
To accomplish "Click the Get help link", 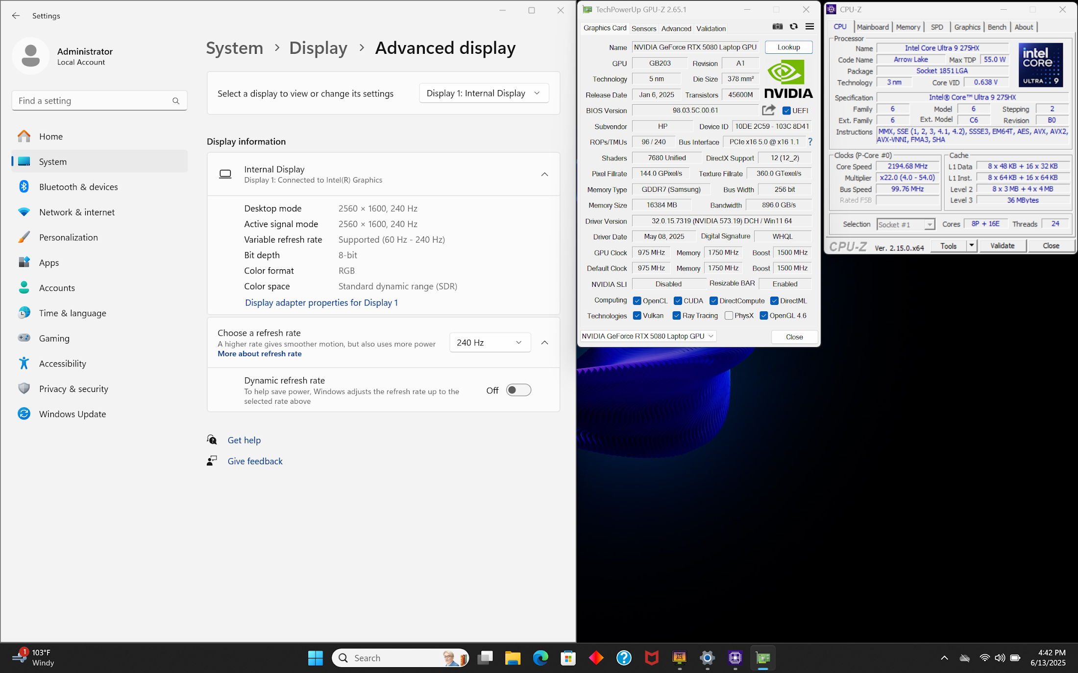I will click(244, 440).
